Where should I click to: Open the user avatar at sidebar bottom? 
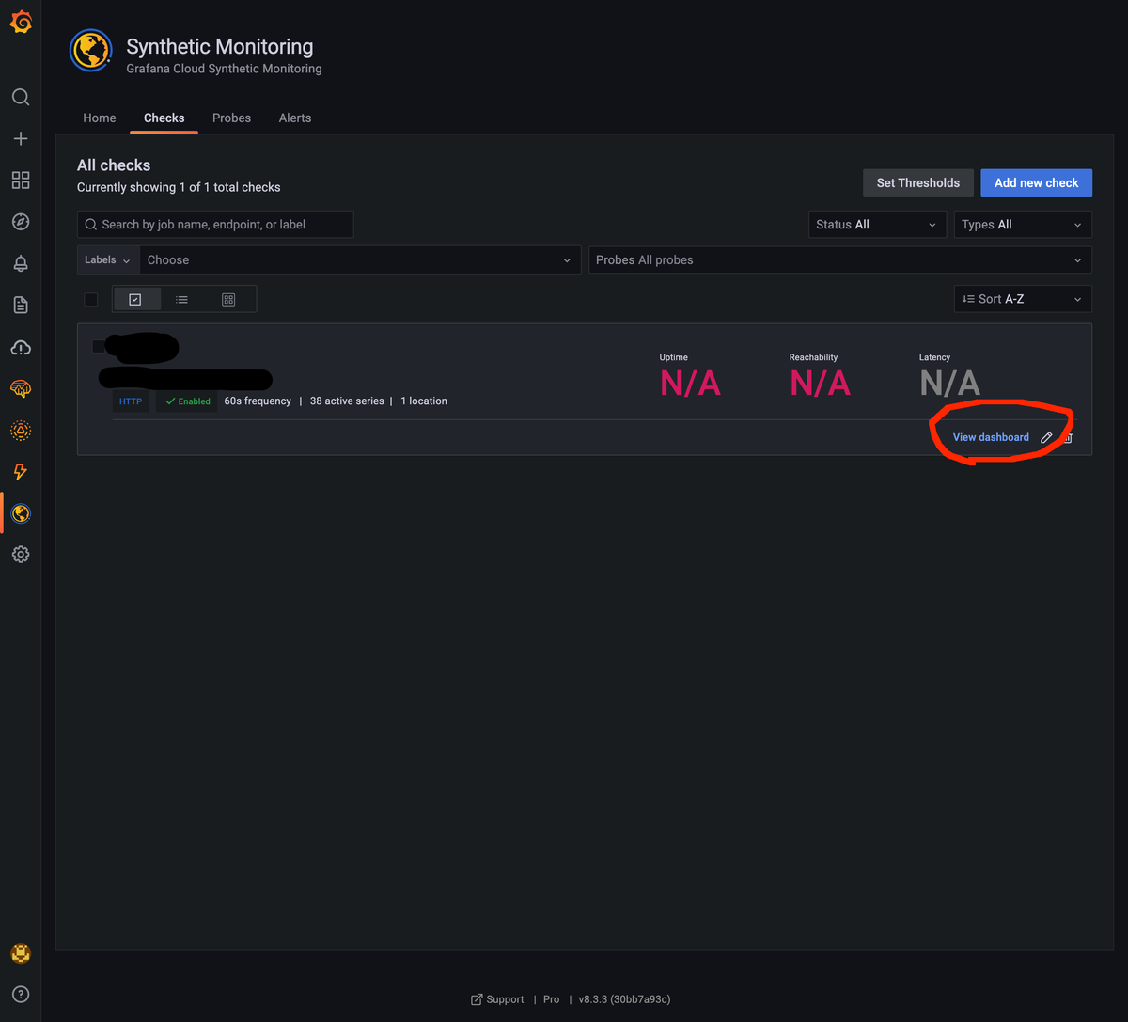(x=21, y=953)
